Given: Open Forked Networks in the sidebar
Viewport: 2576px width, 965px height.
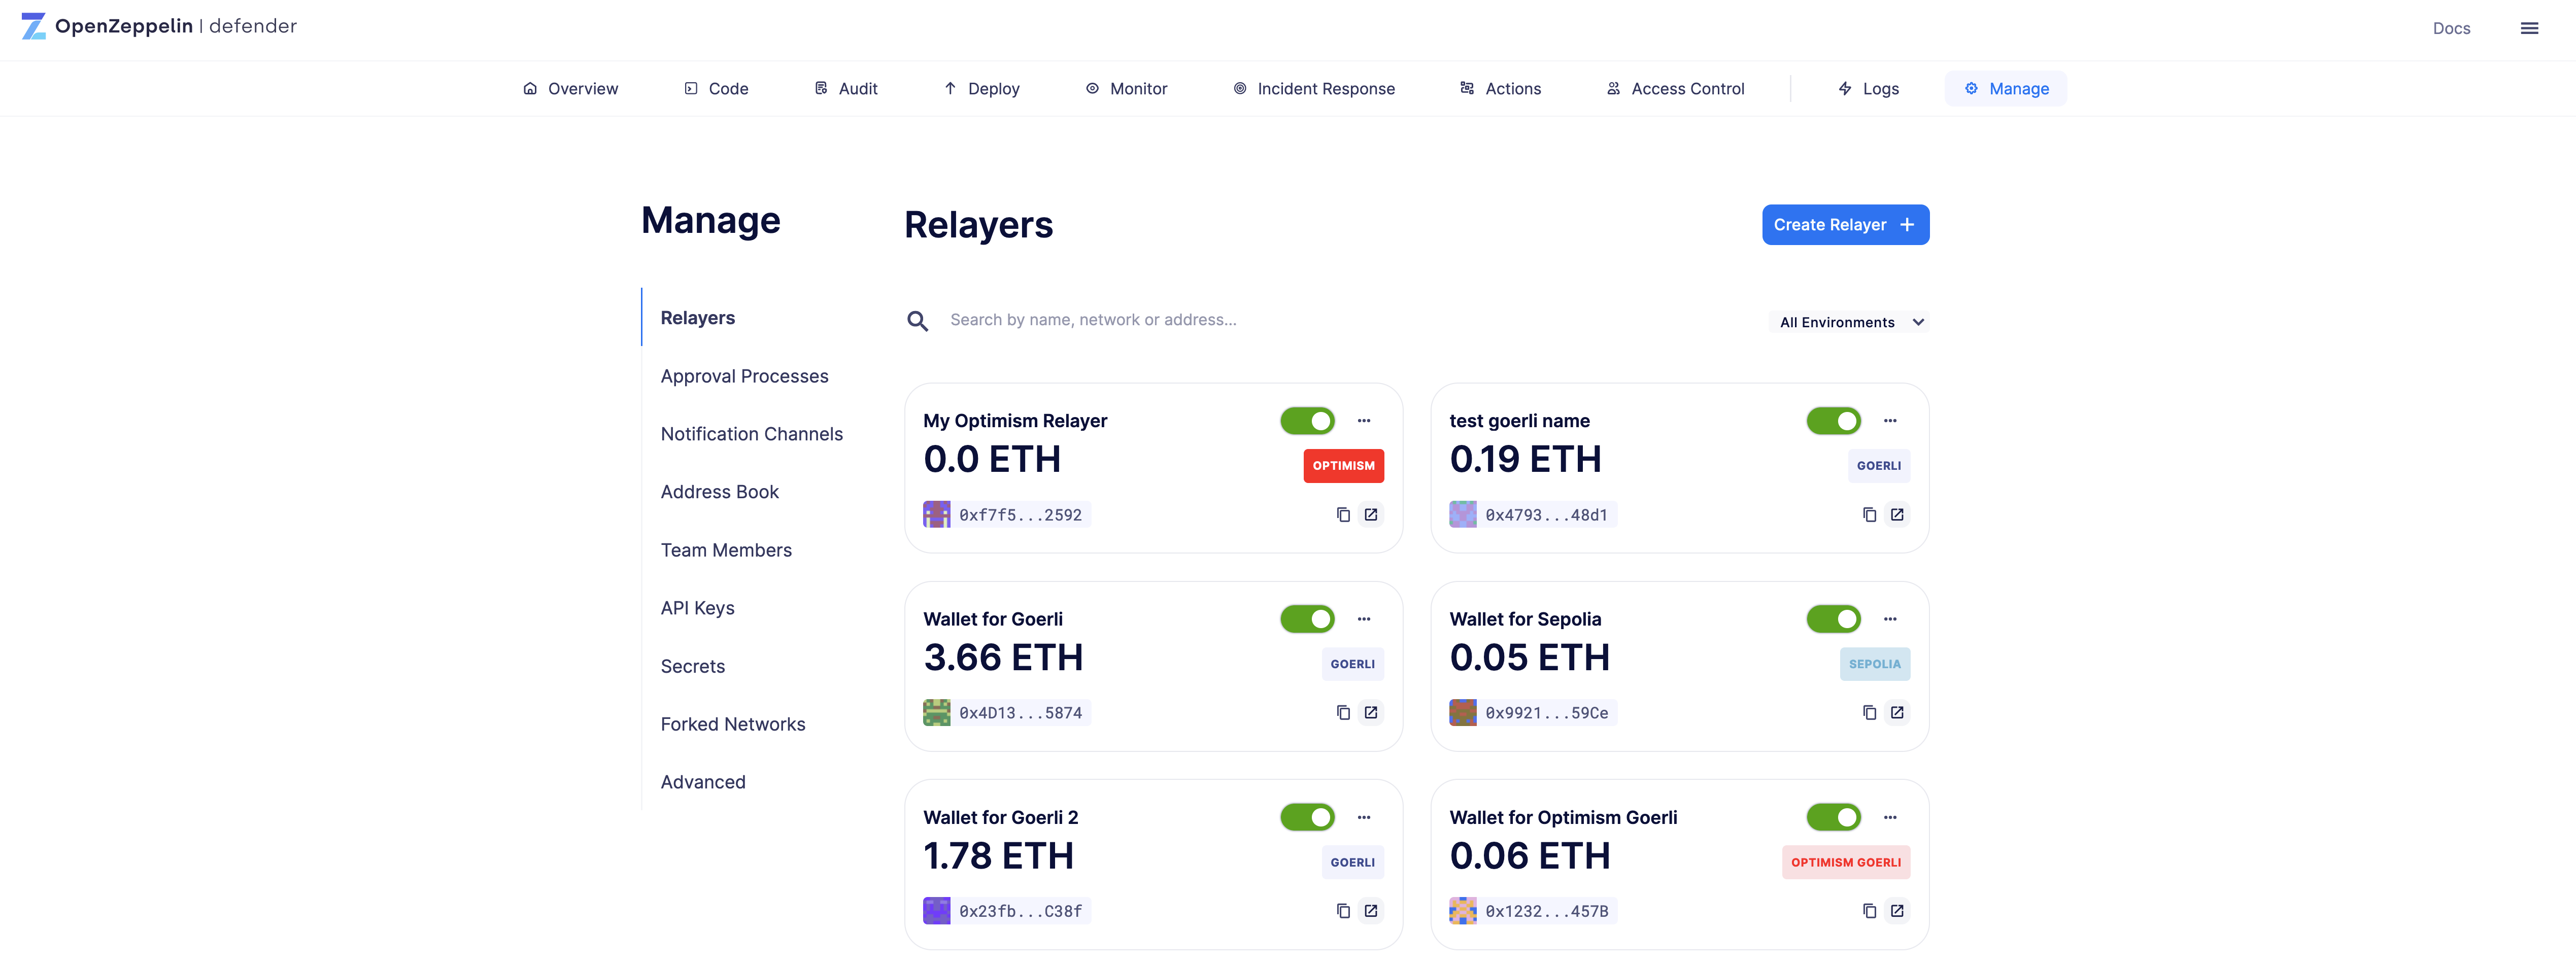Looking at the screenshot, I should [x=732, y=724].
